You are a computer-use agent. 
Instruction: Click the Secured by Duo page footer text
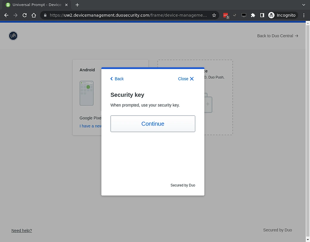278,230
